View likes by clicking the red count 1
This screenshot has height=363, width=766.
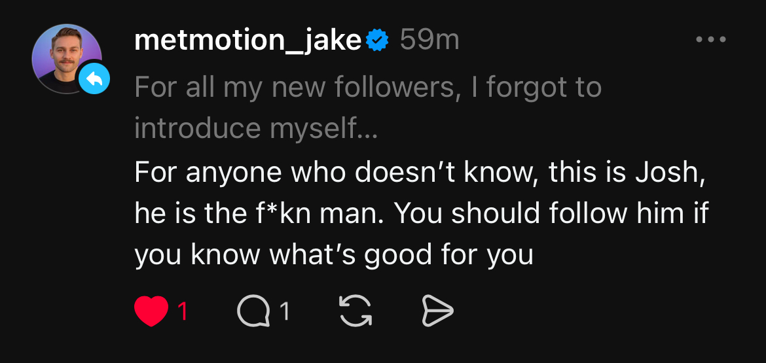click(183, 311)
